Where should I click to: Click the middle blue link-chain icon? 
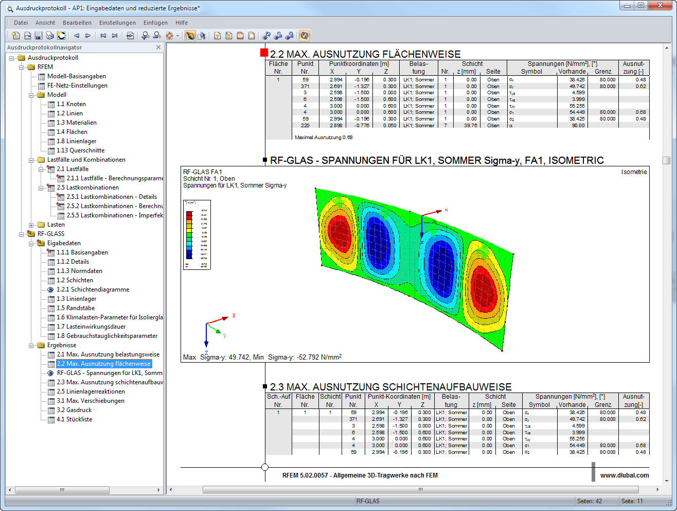[278, 36]
